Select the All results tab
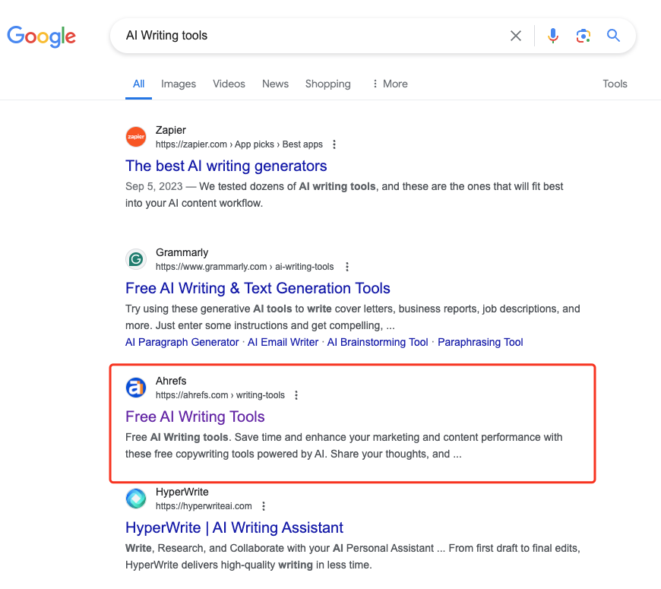 tap(139, 84)
